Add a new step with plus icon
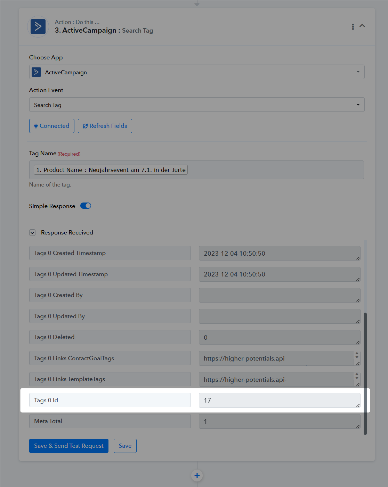The image size is (388, 487). 197,476
